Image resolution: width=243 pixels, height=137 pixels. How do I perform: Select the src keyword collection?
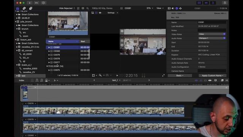pyautogui.click(x=24, y=32)
